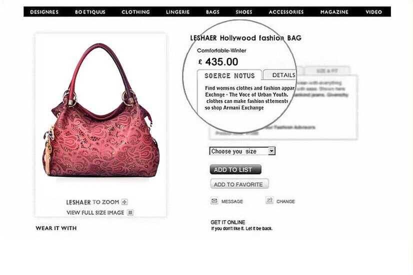The width and height of the screenshot is (413, 275).
Task: Open the BAGS menu item
Action: [212, 12]
